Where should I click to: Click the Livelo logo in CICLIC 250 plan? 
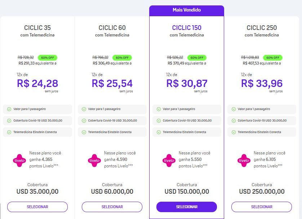[x=244, y=161]
